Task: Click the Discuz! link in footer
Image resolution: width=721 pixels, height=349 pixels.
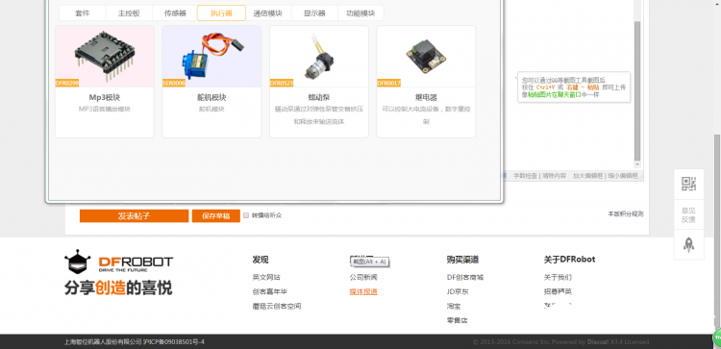Action: coord(598,341)
